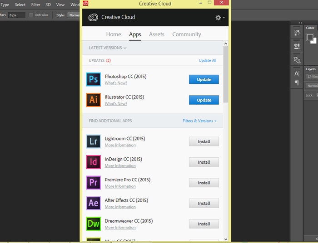Click the FIND ADDITIONAL APPS heading
Viewport: 318px width, 243px height.
coord(110,121)
